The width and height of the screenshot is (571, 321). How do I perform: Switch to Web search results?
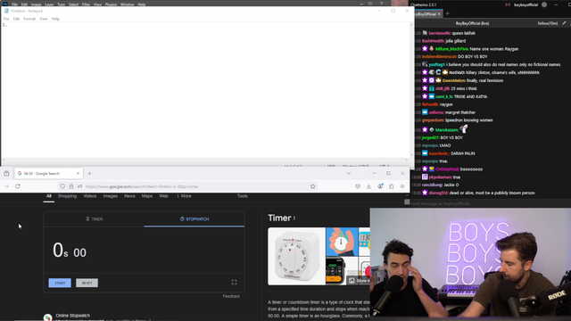(163, 196)
